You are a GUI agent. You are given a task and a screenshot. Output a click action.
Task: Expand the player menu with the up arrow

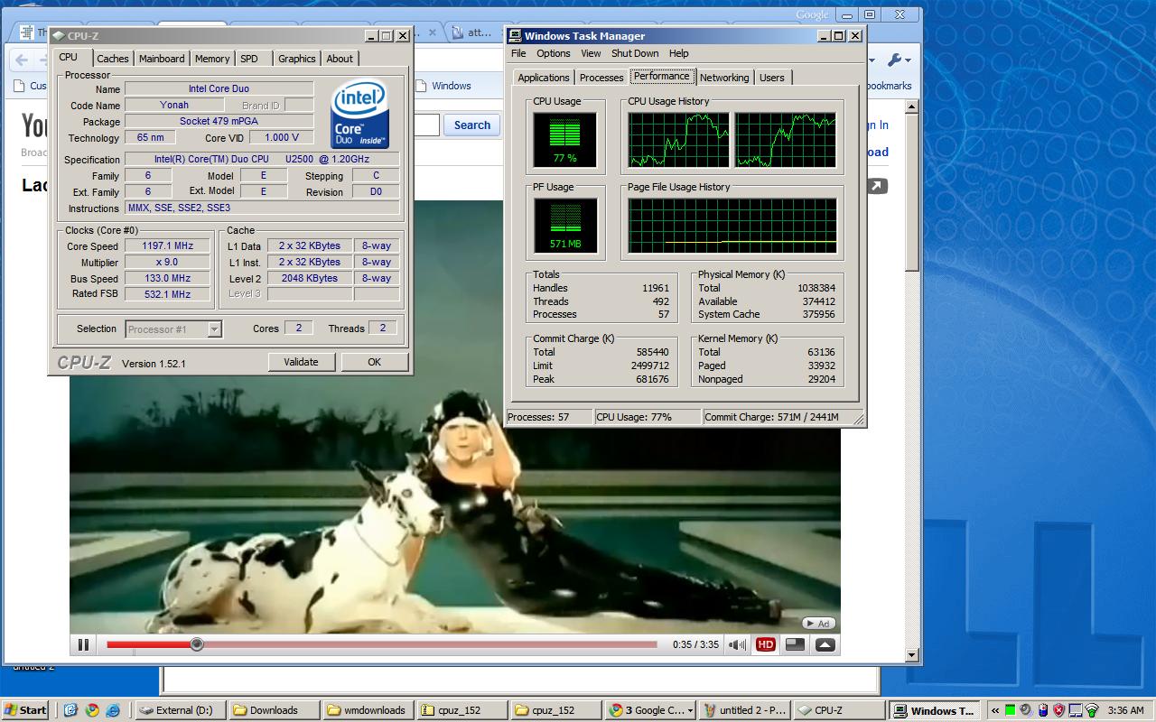tap(825, 644)
